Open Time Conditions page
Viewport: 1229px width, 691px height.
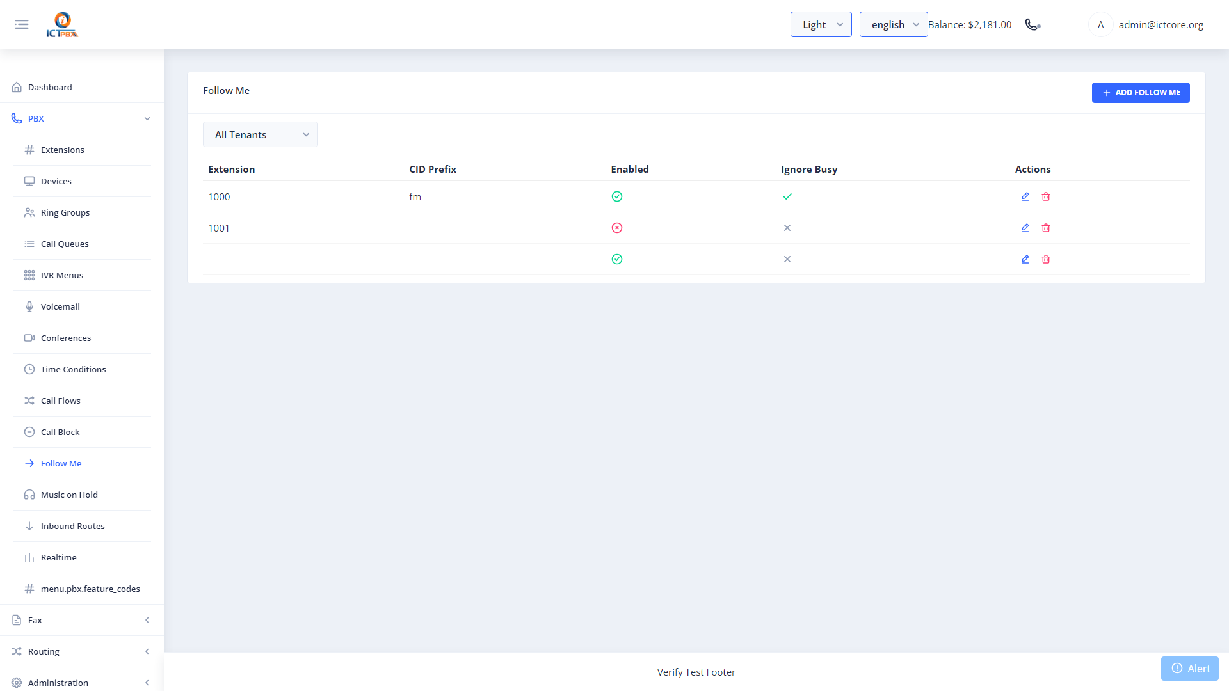pyautogui.click(x=82, y=369)
